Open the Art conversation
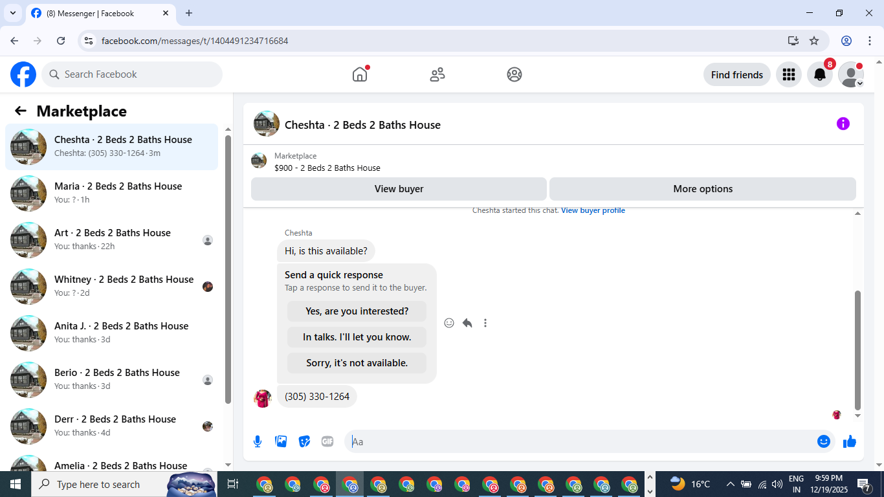Viewport: 884px width, 497px height. pyautogui.click(x=111, y=240)
